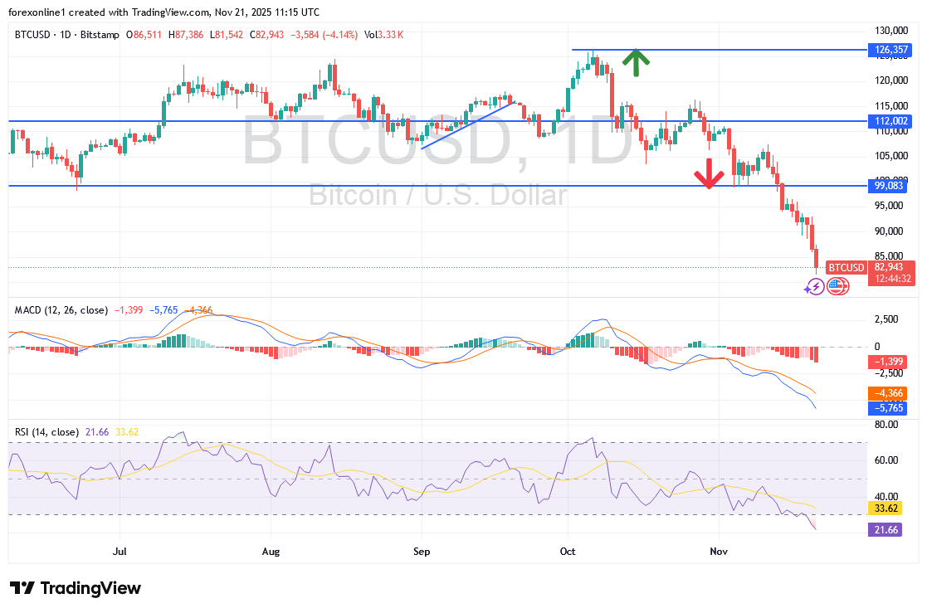The image size is (927, 613).
Task: Click the 112,002 price level label
Action: [890, 121]
